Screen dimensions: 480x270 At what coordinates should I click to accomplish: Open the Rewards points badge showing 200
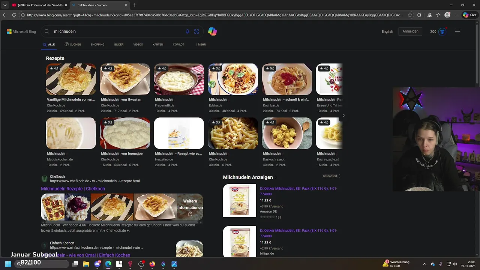tap(438, 31)
